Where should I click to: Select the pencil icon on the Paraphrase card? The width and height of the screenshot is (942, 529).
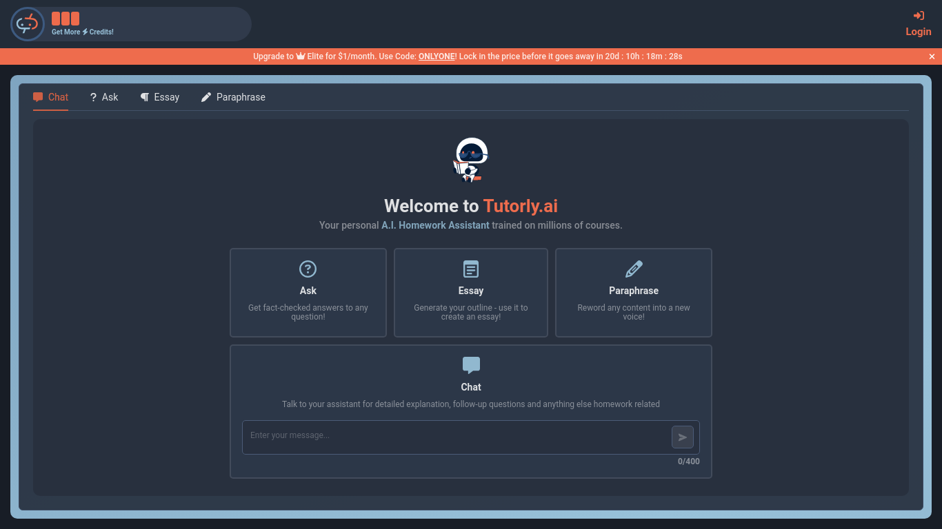(633, 269)
